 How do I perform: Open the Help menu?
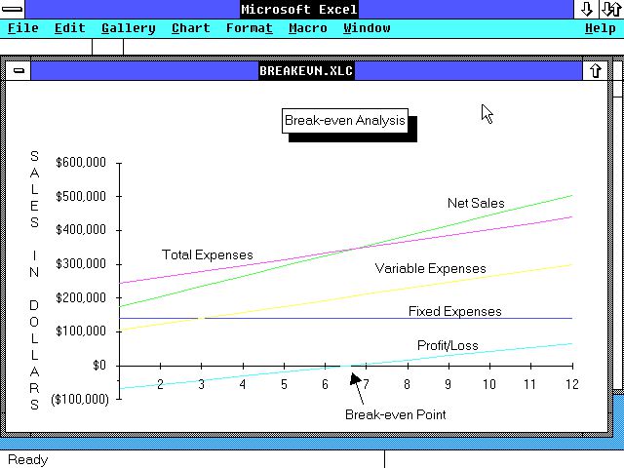click(600, 28)
